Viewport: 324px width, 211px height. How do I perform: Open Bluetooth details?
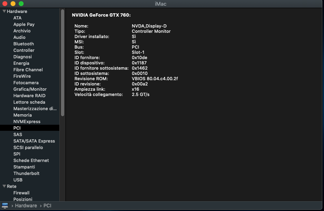pyautogui.click(x=24, y=44)
